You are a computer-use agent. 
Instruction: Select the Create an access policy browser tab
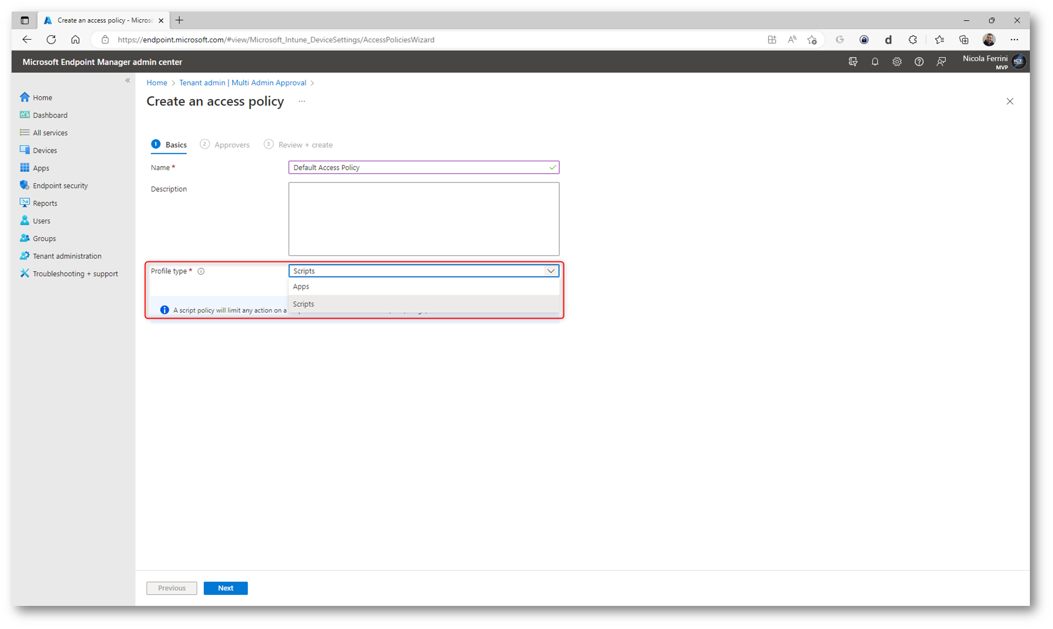pos(103,20)
